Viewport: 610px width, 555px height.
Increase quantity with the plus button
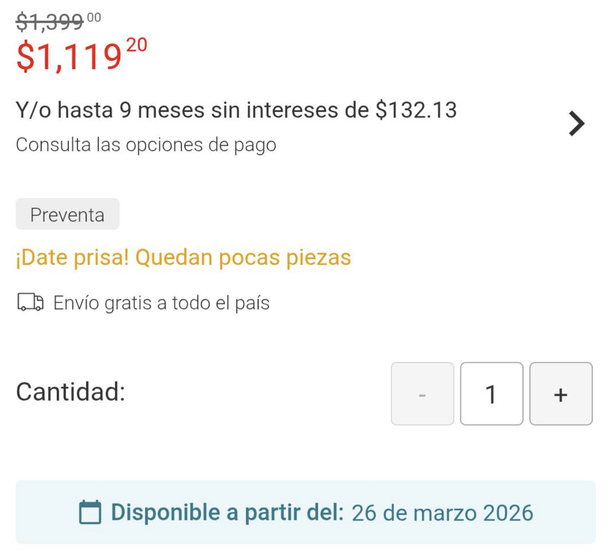[x=560, y=394]
